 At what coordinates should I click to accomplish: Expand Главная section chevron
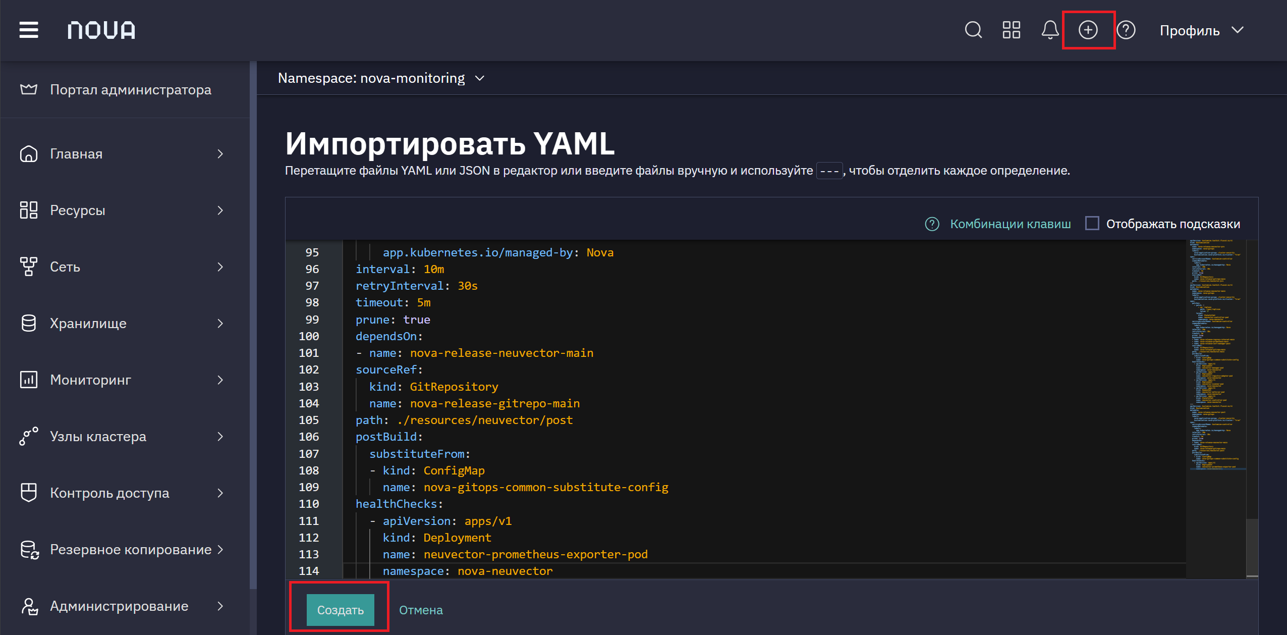pyautogui.click(x=220, y=153)
